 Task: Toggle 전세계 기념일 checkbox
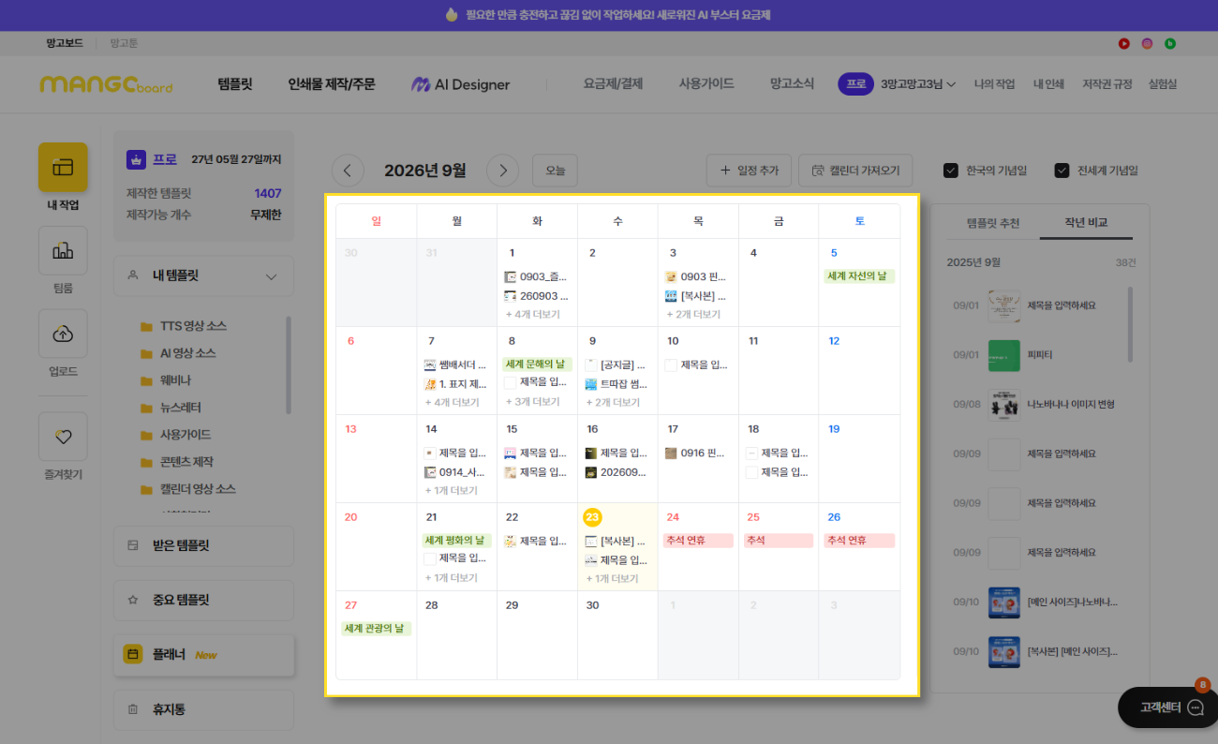1062,171
